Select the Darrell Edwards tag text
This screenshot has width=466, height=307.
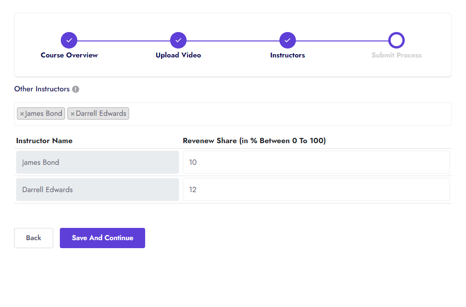pos(101,113)
